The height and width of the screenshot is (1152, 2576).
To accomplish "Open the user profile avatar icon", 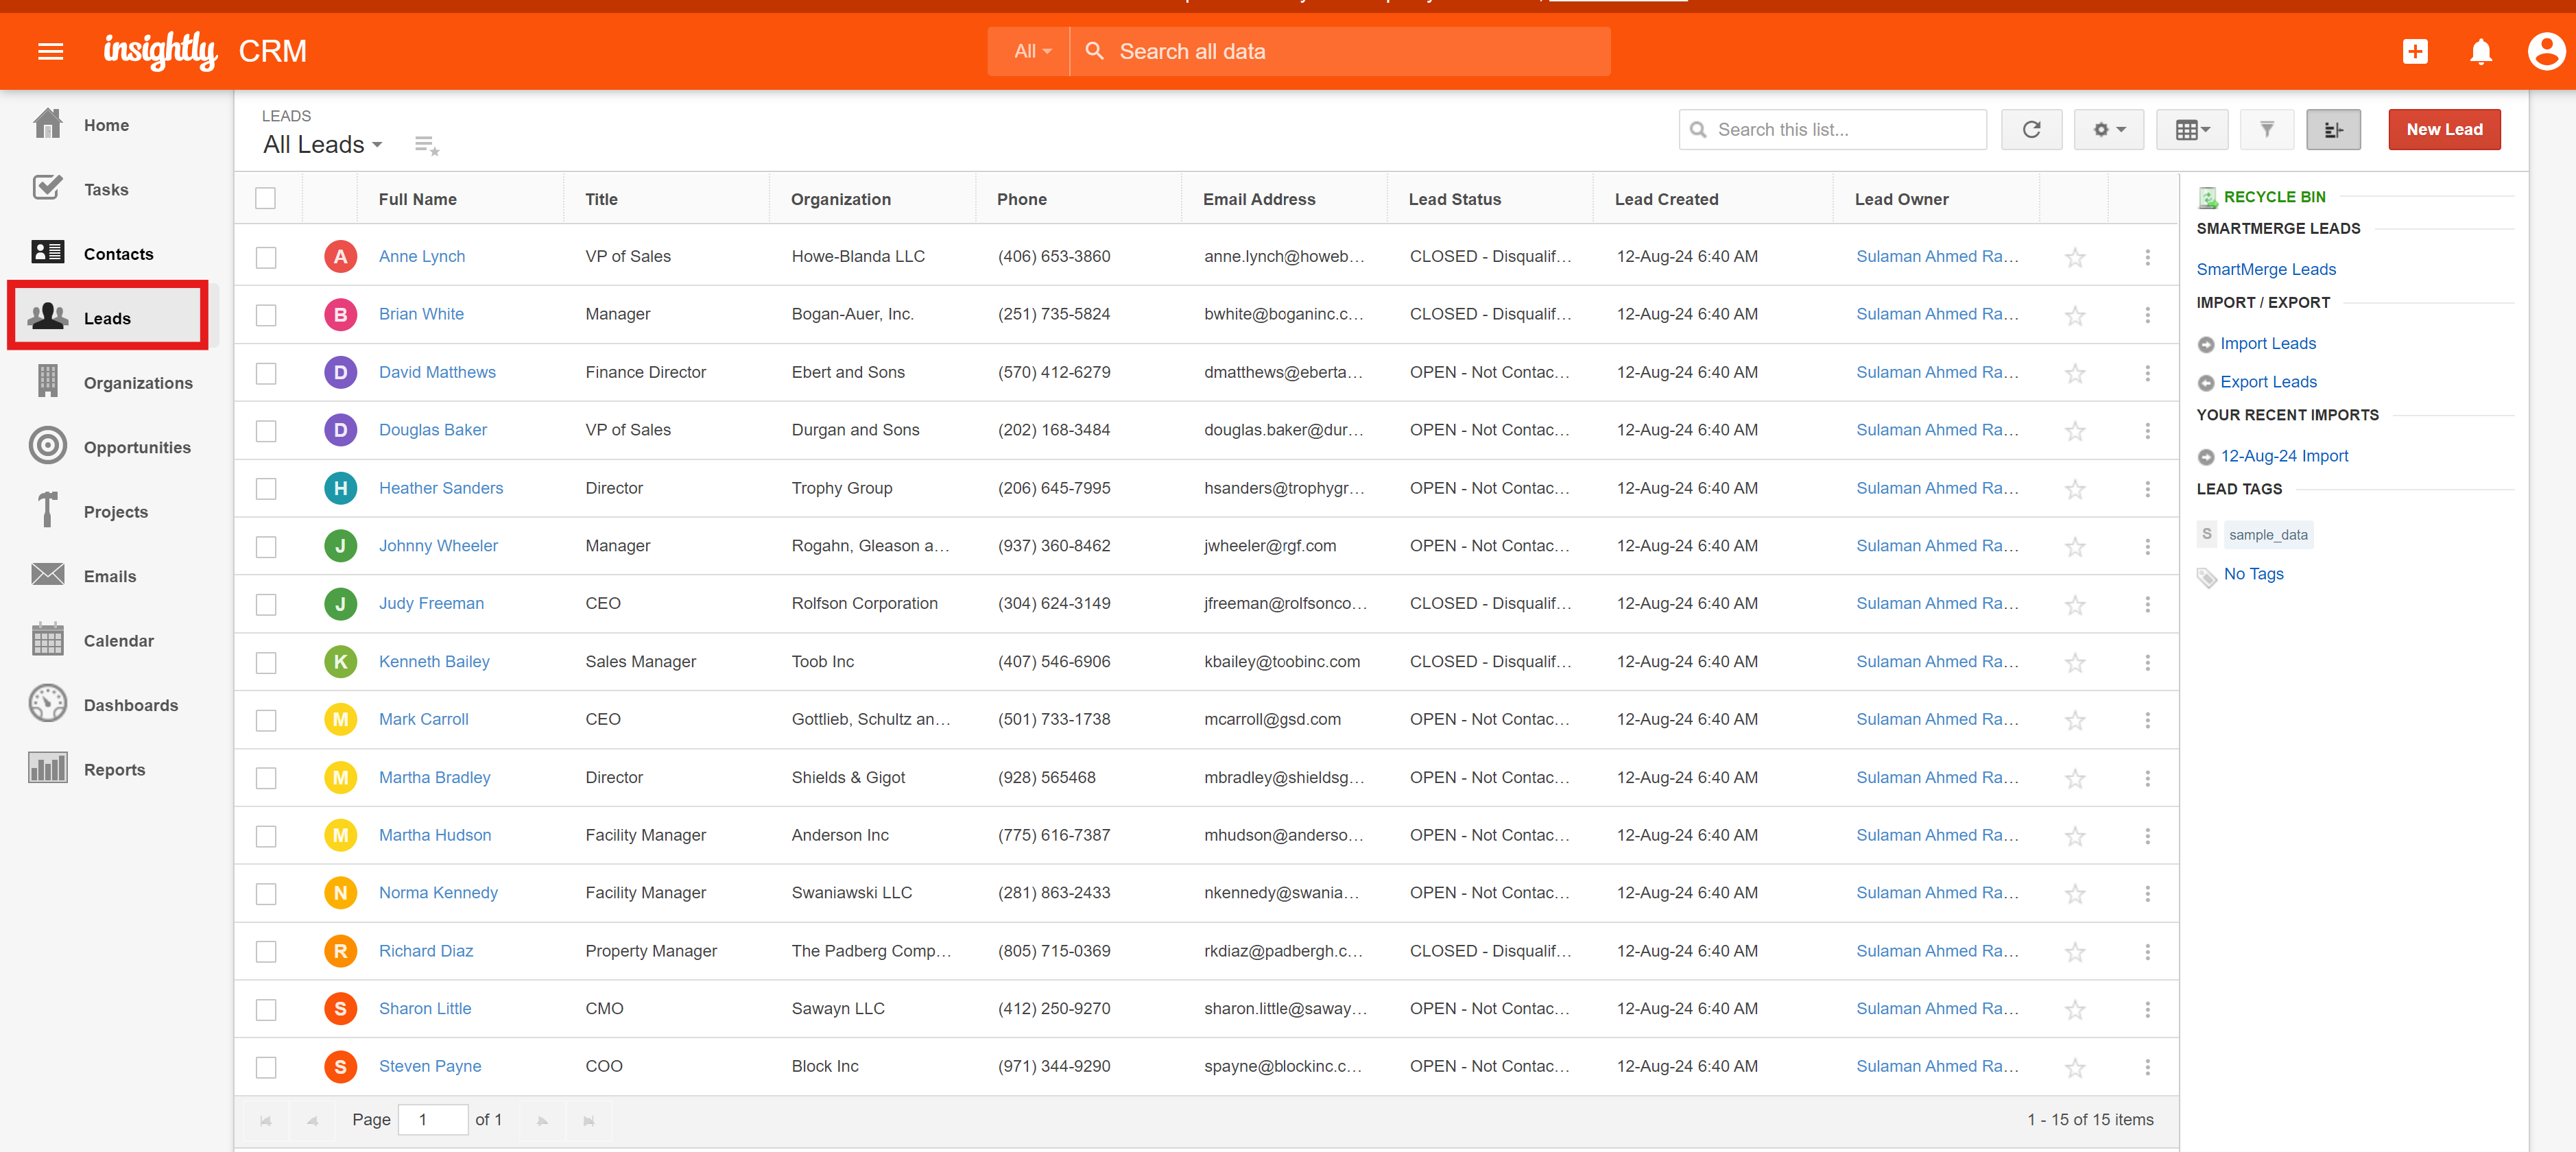I will pos(2545,51).
